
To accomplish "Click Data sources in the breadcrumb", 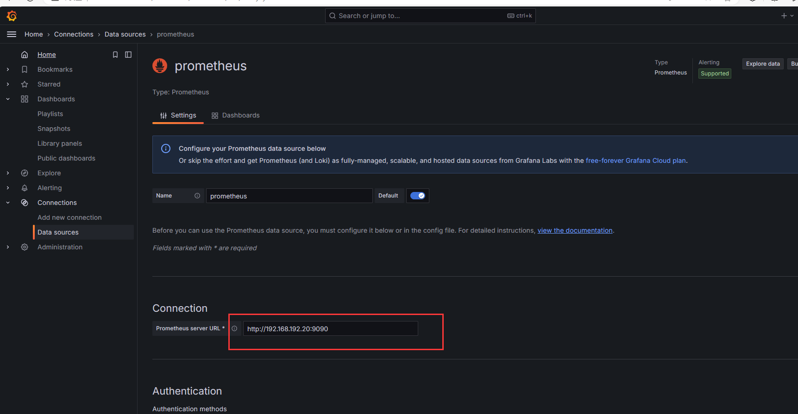I will [125, 34].
